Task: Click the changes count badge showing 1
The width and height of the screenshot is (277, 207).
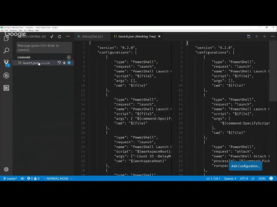Action: [69, 57]
